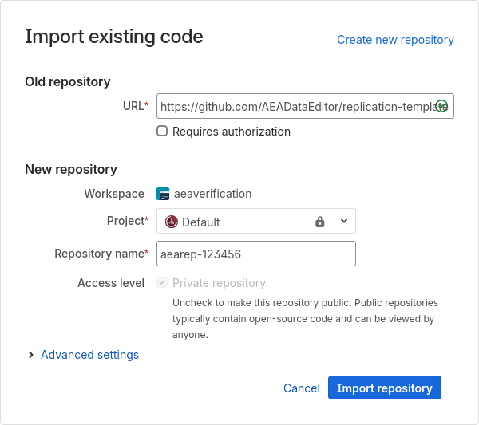Click the green extension icon in URL field
Screen dimensions: 479x425
[441, 106]
